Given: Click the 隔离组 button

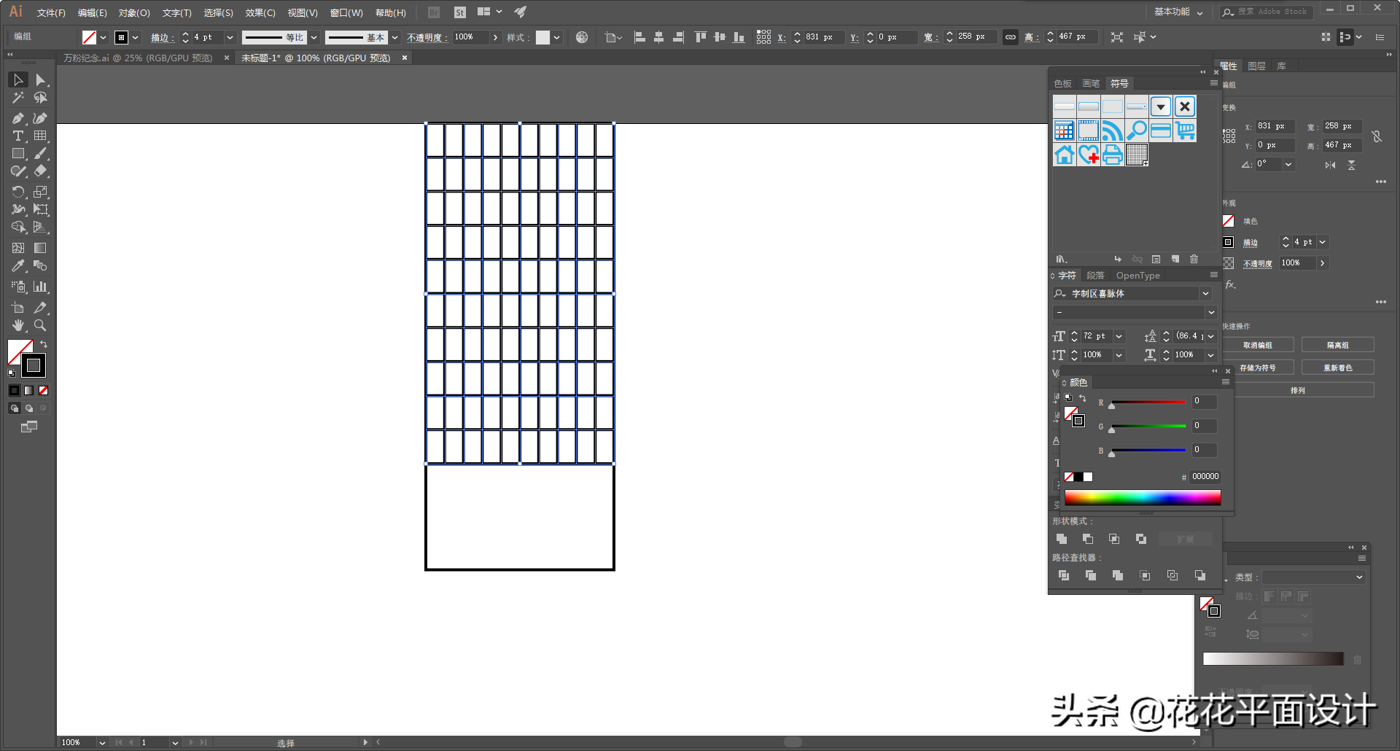Looking at the screenshot, I should pyautogui.click(x=1338, y=346).
